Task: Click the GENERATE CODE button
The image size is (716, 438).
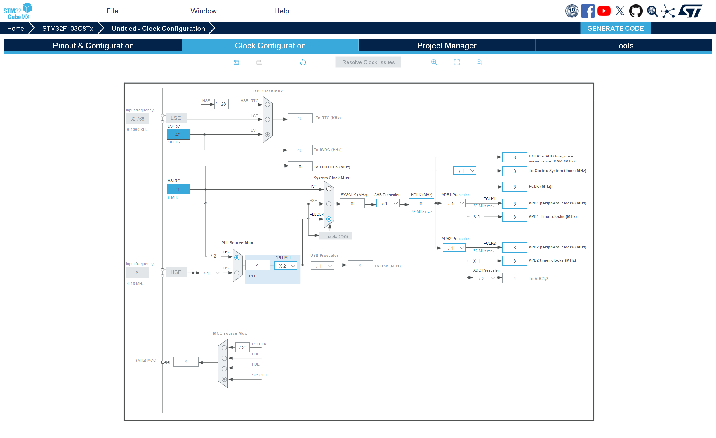Action: click(615, 29)
